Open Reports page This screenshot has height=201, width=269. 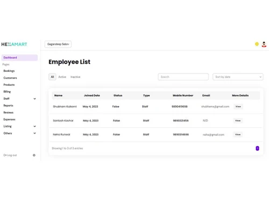coord(8,106)
